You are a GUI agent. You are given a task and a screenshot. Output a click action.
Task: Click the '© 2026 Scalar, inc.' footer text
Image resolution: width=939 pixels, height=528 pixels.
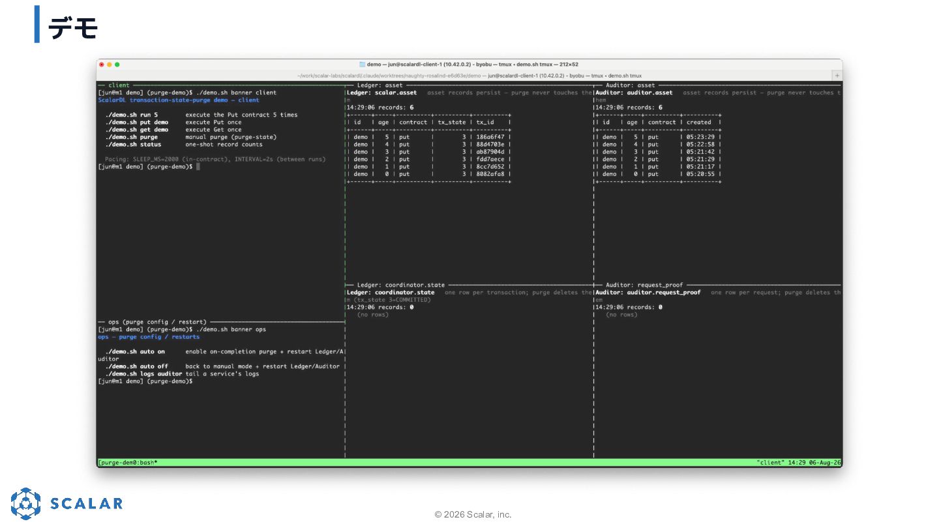[473, 514]
